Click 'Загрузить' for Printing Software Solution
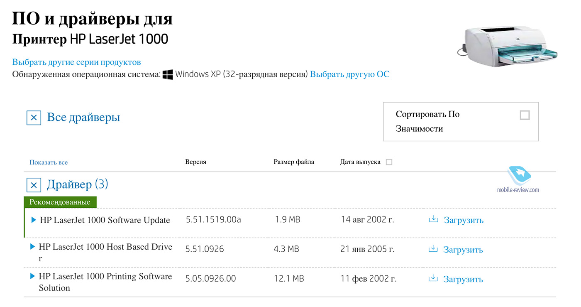 [463, 279]
